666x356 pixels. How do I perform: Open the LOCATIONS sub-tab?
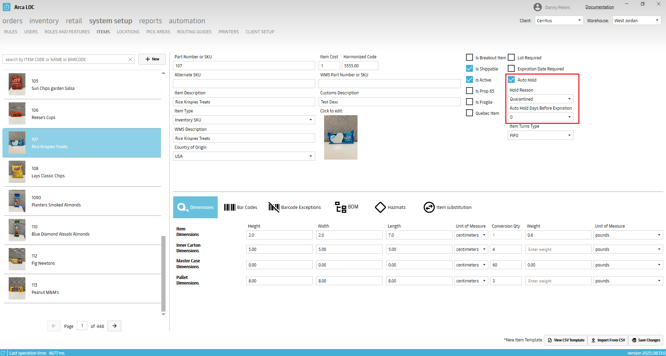pos(128,32)
